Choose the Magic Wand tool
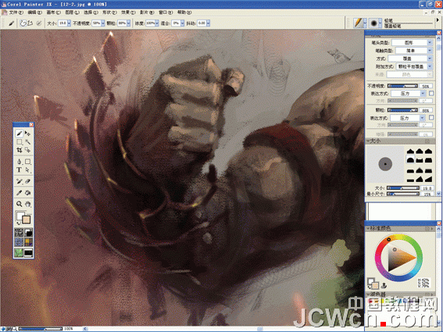The height and width of the screenshot is (332, 443). (x=27, y=141)
